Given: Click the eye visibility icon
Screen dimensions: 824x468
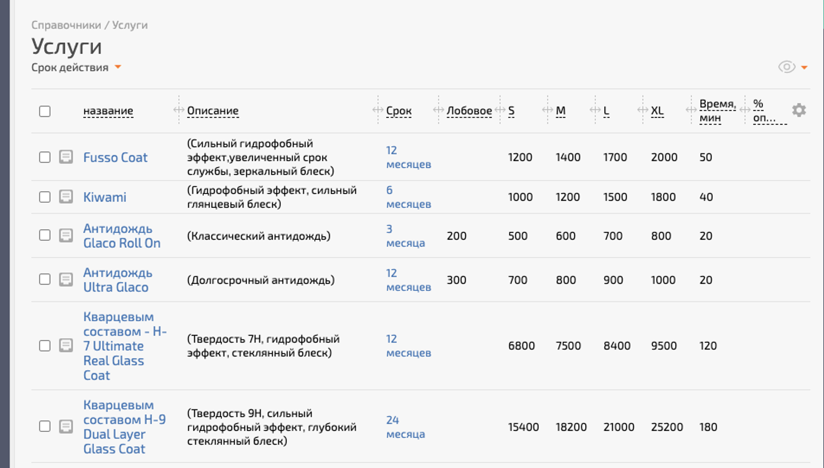Looking at the screenshot, I should [x=786, y=67].
